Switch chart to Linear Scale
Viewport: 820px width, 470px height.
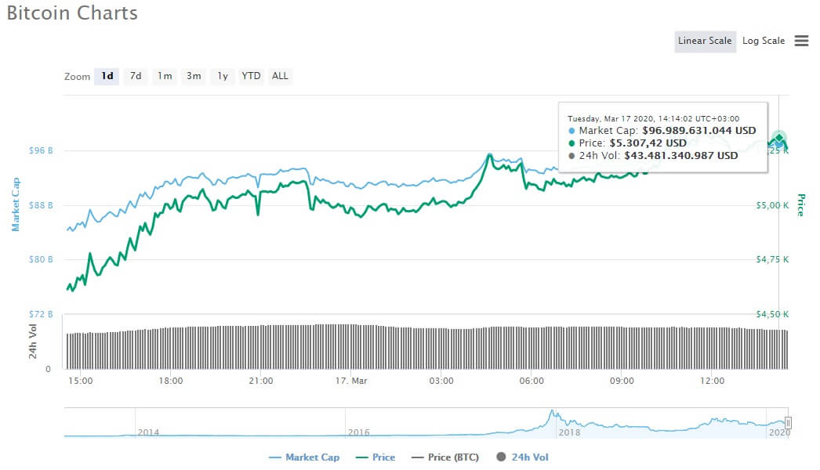click(x=705, y=42)
